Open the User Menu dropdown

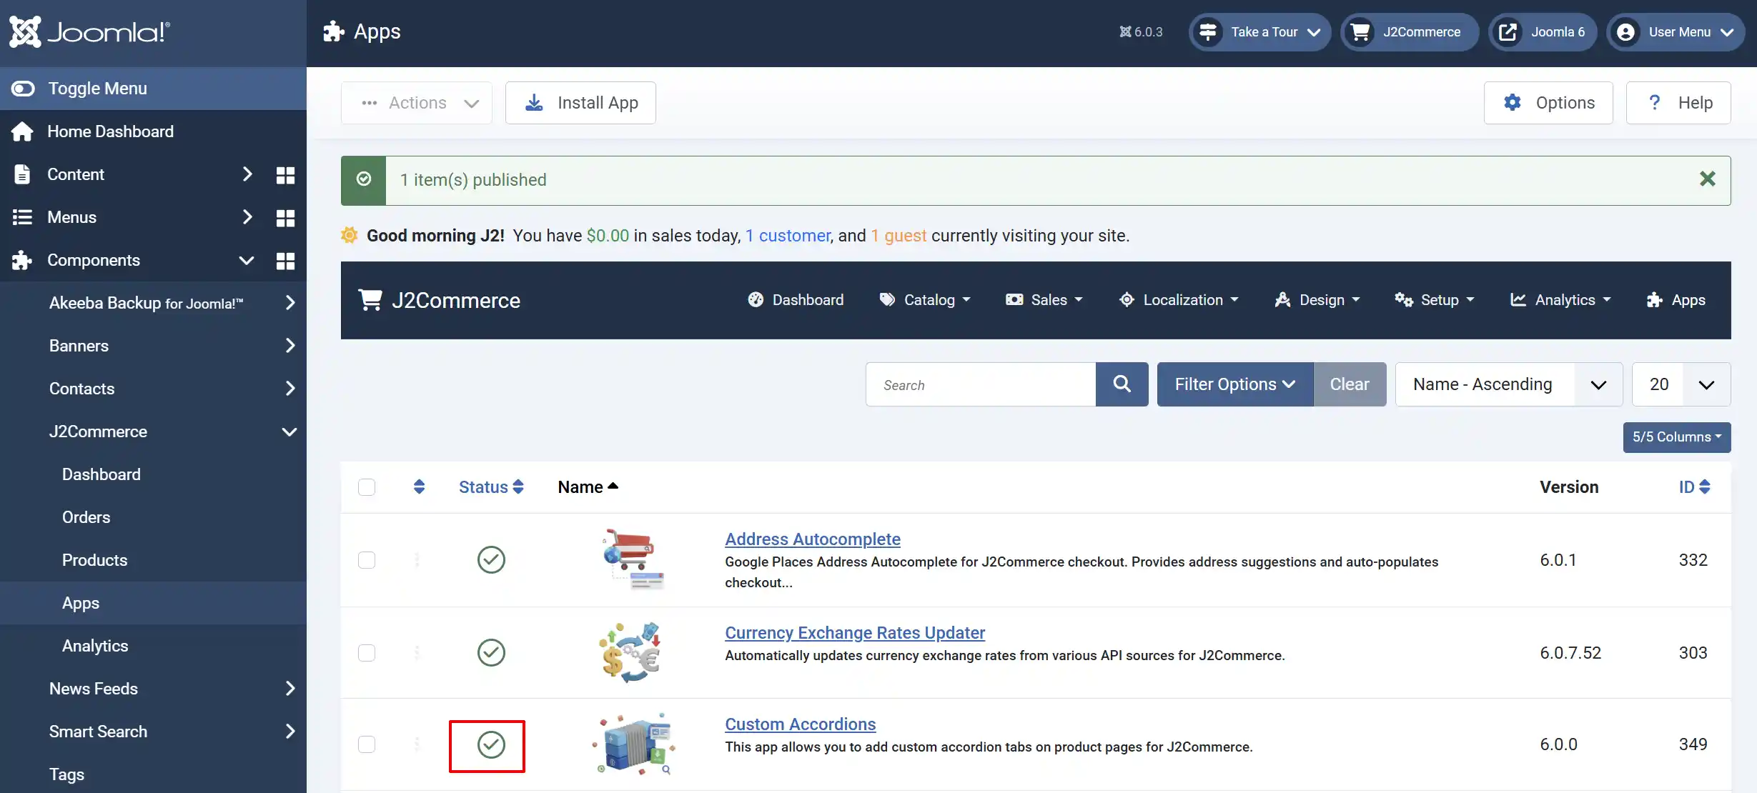(1675, 32)
